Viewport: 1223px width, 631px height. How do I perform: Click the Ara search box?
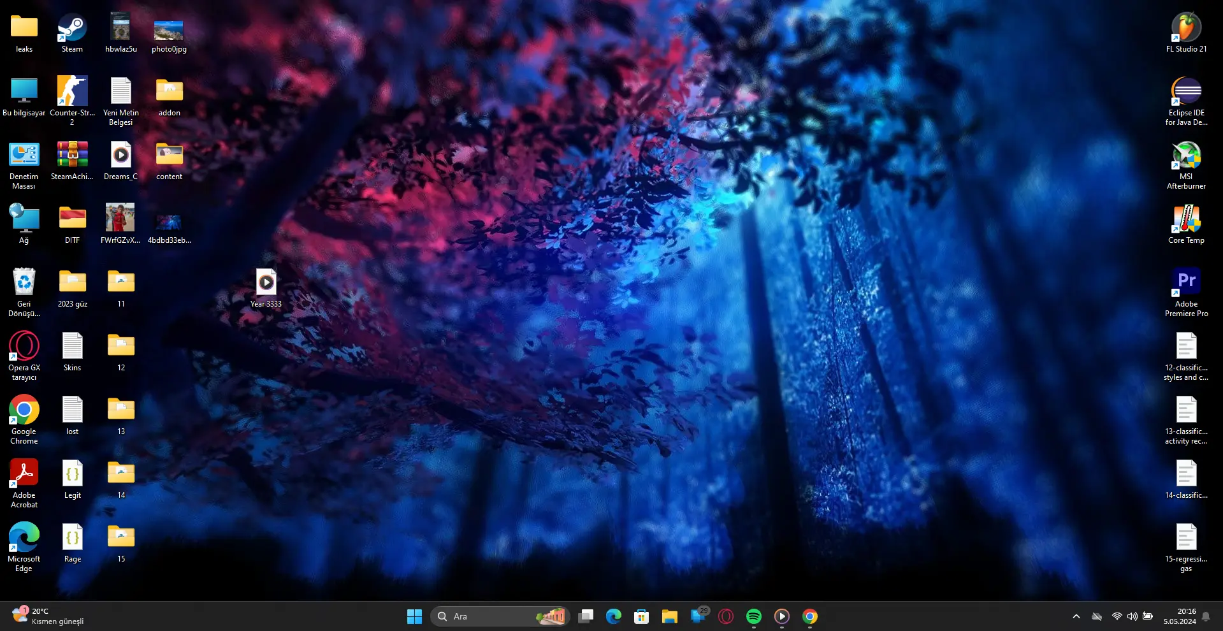pos(500,616)
